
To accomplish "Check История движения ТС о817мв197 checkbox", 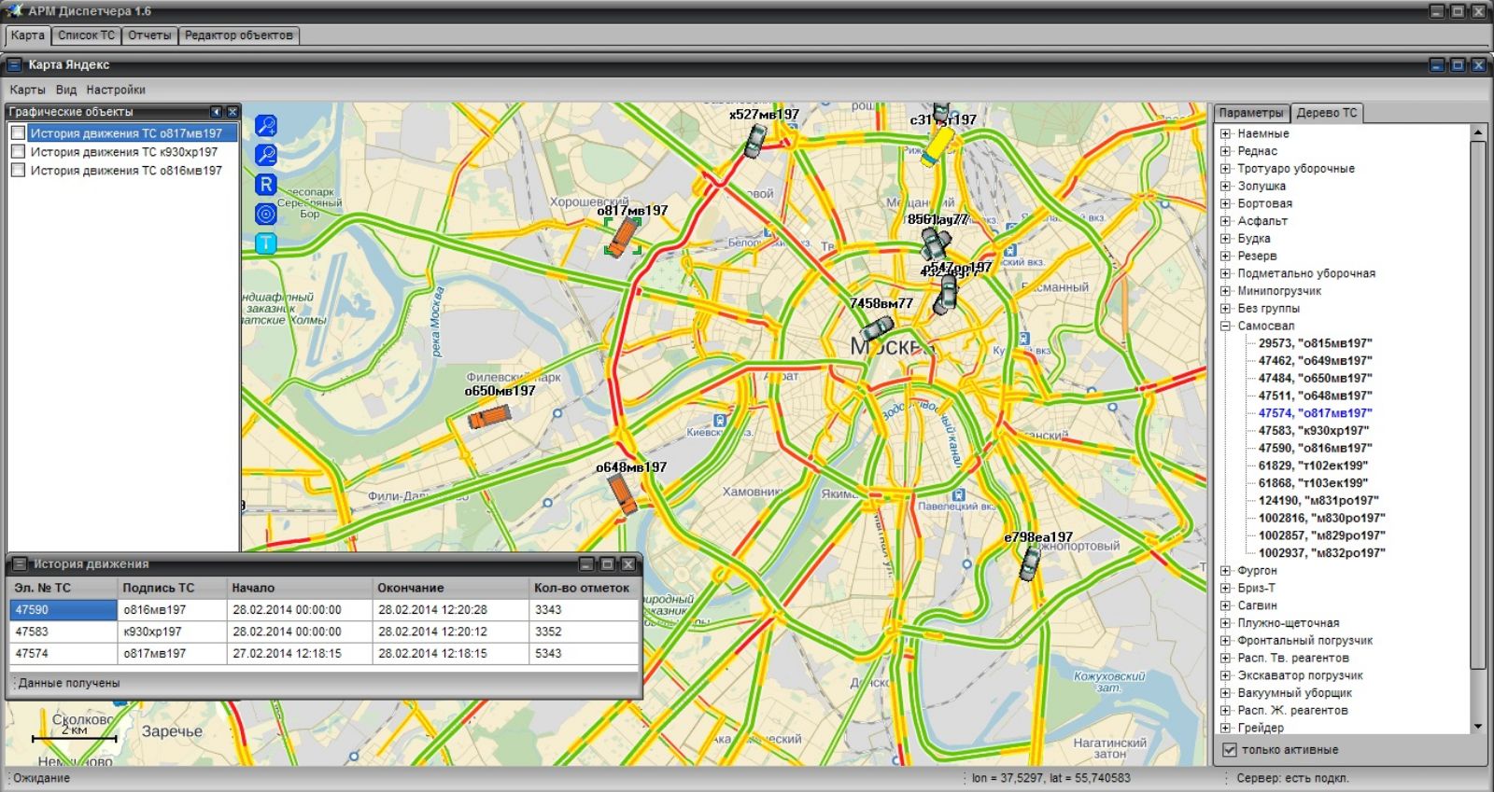I will pos(18,133).
